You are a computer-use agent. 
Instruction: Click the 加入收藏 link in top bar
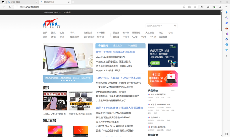point(67,12)
